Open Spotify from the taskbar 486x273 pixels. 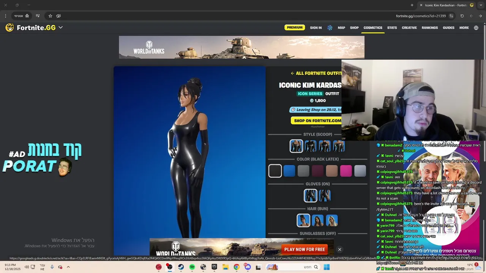(x=192, y=267)
